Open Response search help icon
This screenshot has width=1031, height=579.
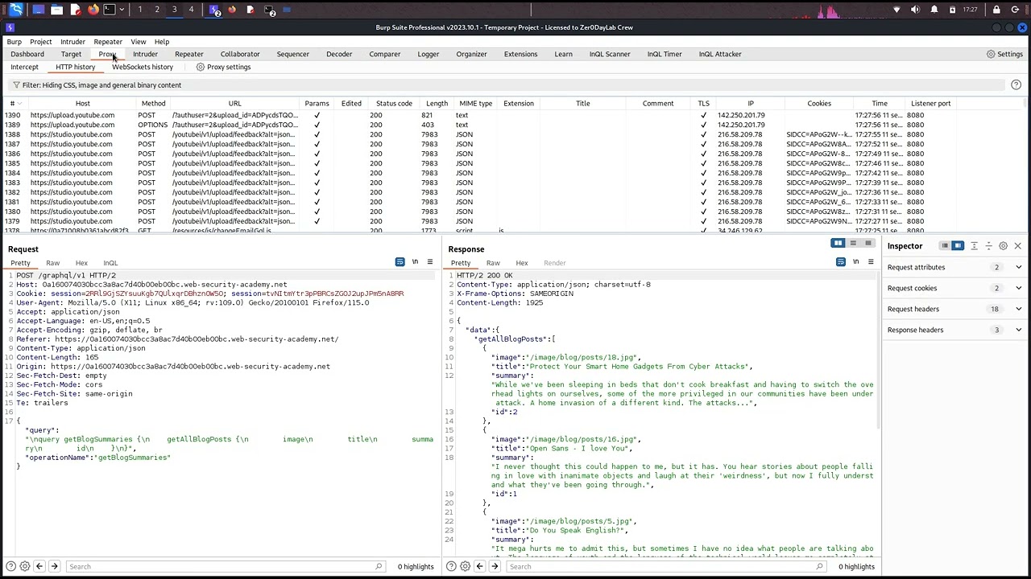[451, 566]
